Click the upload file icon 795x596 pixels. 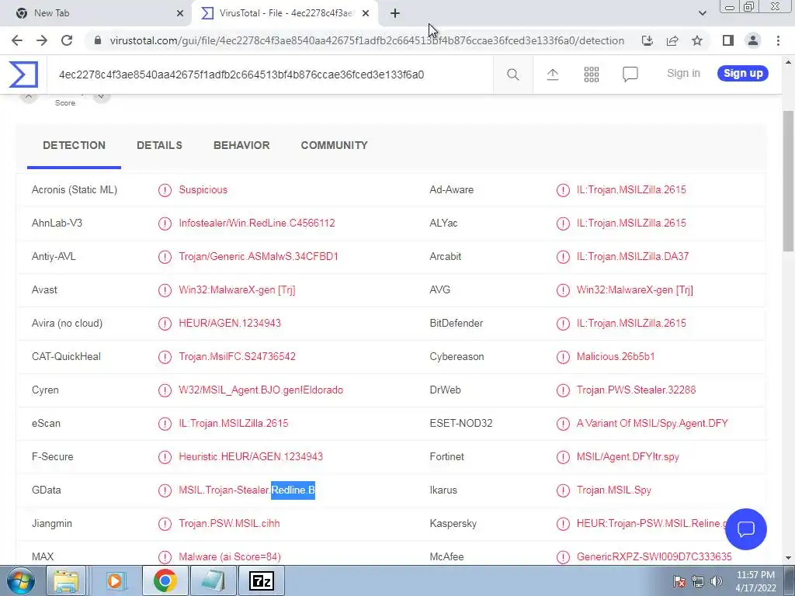[553, 74]
